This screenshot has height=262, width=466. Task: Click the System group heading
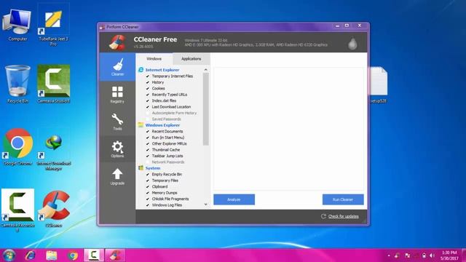click(153, 168)
